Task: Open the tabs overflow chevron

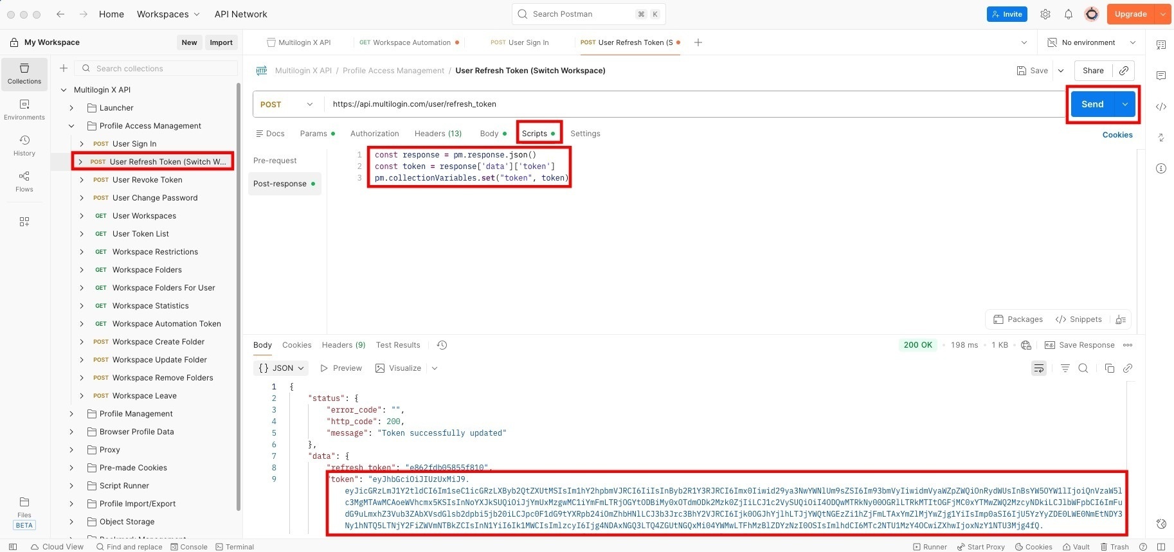Action: coord(1024,42)
